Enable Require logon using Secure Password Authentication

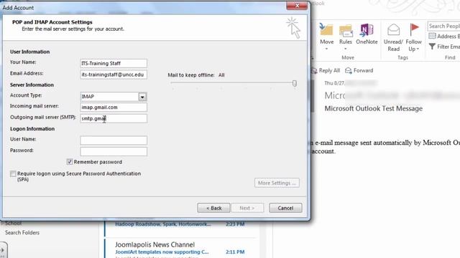point(13,173)
